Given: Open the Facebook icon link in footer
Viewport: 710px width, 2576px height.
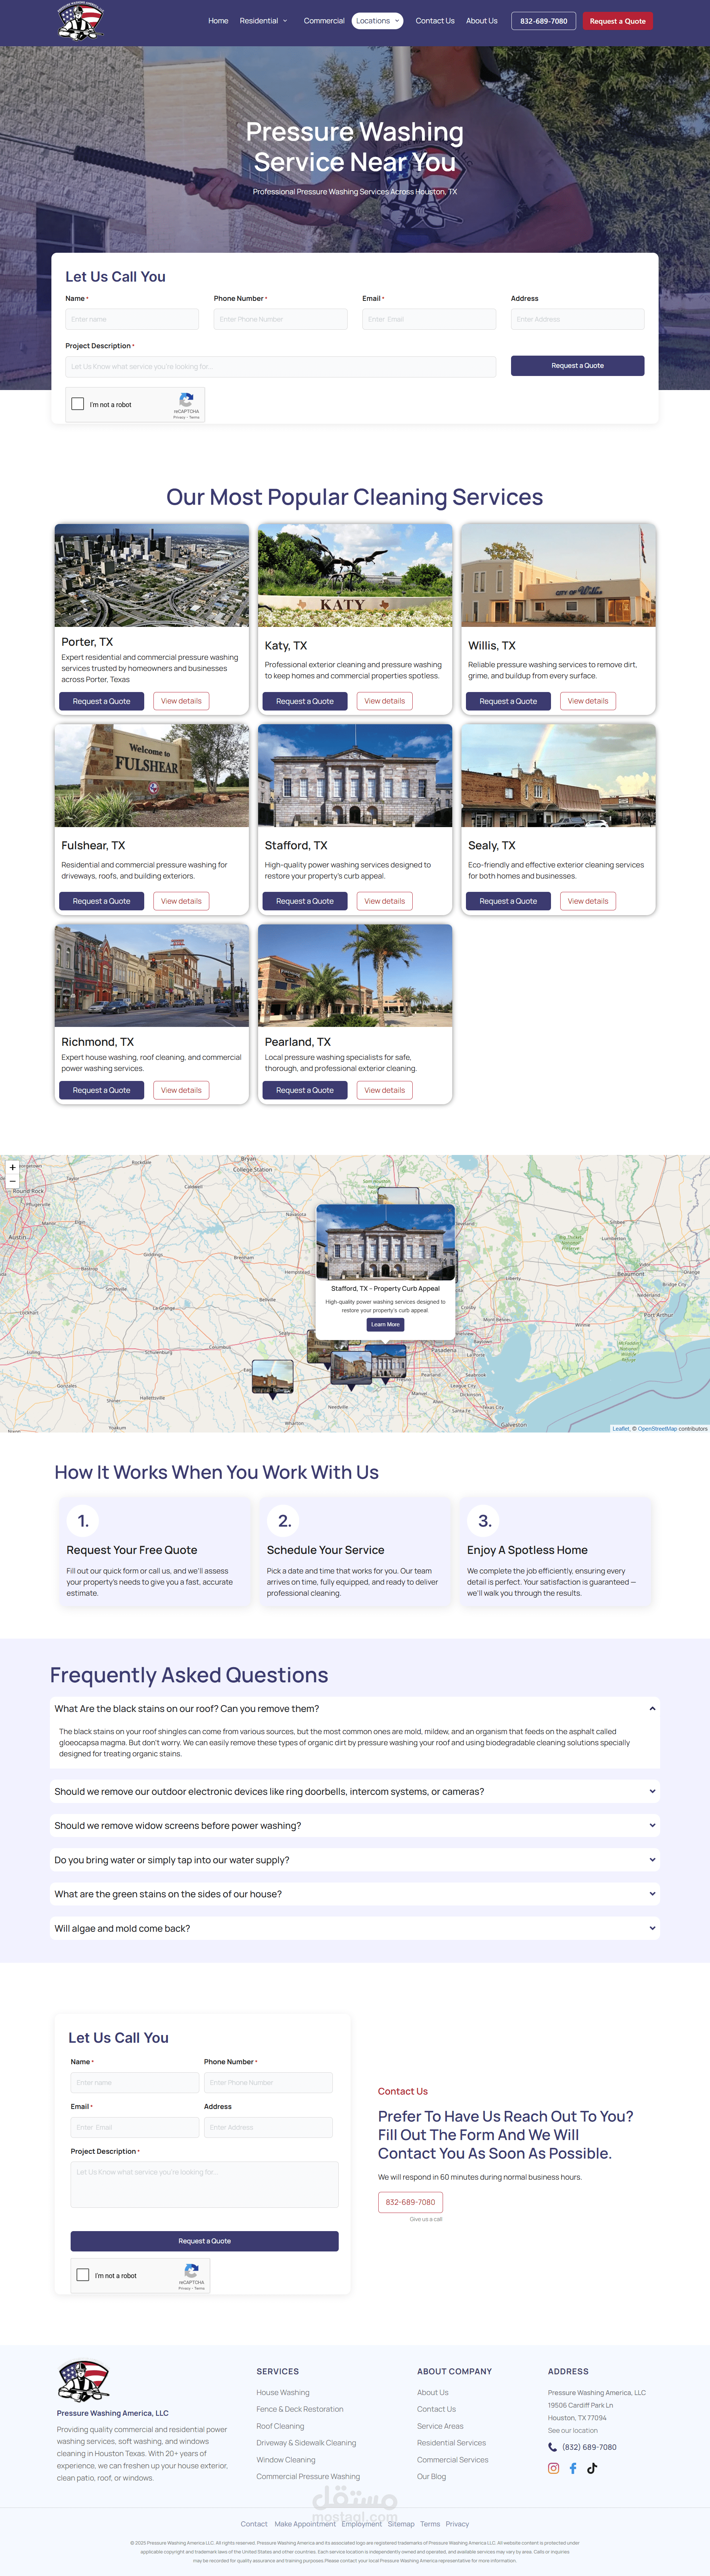Looking at the screenshot, I should click(573, 2468).
